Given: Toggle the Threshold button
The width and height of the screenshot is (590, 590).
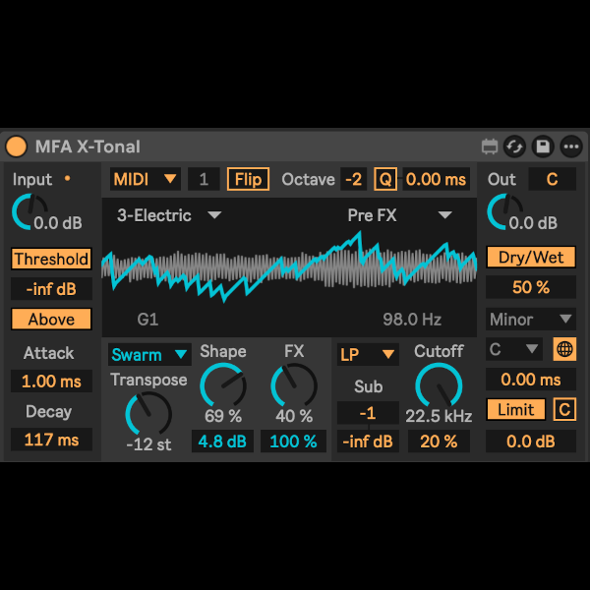Looking at the screenshot, I should pos(51,260).
